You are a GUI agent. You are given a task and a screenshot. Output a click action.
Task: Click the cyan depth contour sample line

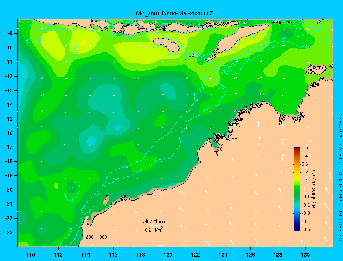[94, 241]
